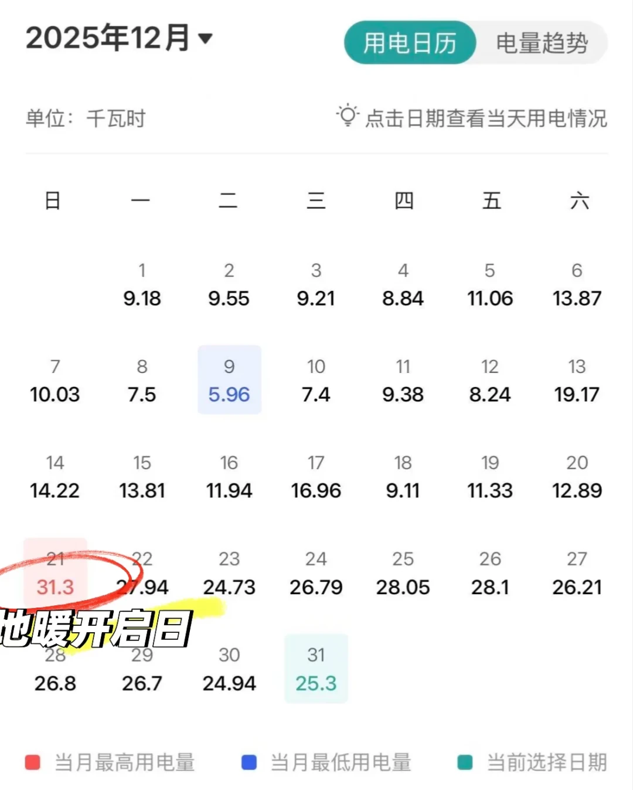This screenshot has width=633, height=790.
Task: Tap December 16 showing 11.94
Action: point(229,477)
